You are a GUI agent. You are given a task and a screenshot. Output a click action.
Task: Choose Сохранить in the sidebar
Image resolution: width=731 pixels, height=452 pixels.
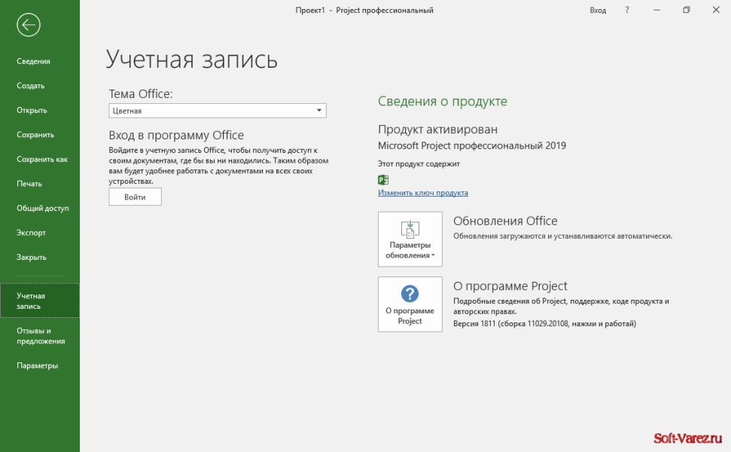[x=35, y=135]
